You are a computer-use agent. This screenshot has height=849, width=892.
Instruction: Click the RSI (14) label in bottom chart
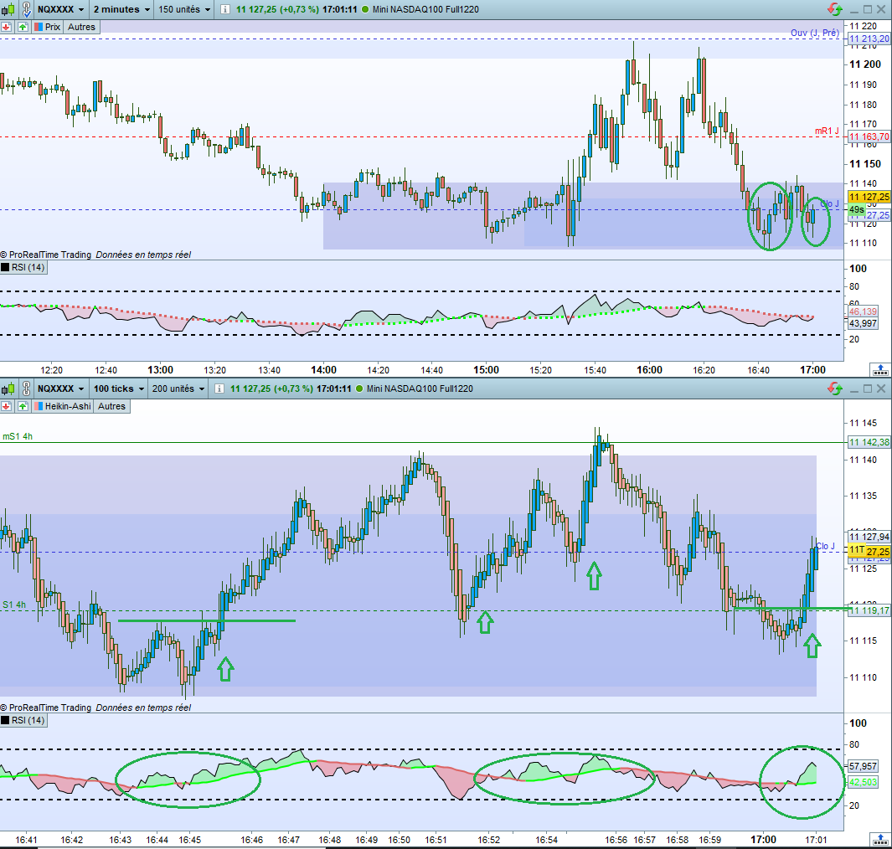click(x=28, y=720)
